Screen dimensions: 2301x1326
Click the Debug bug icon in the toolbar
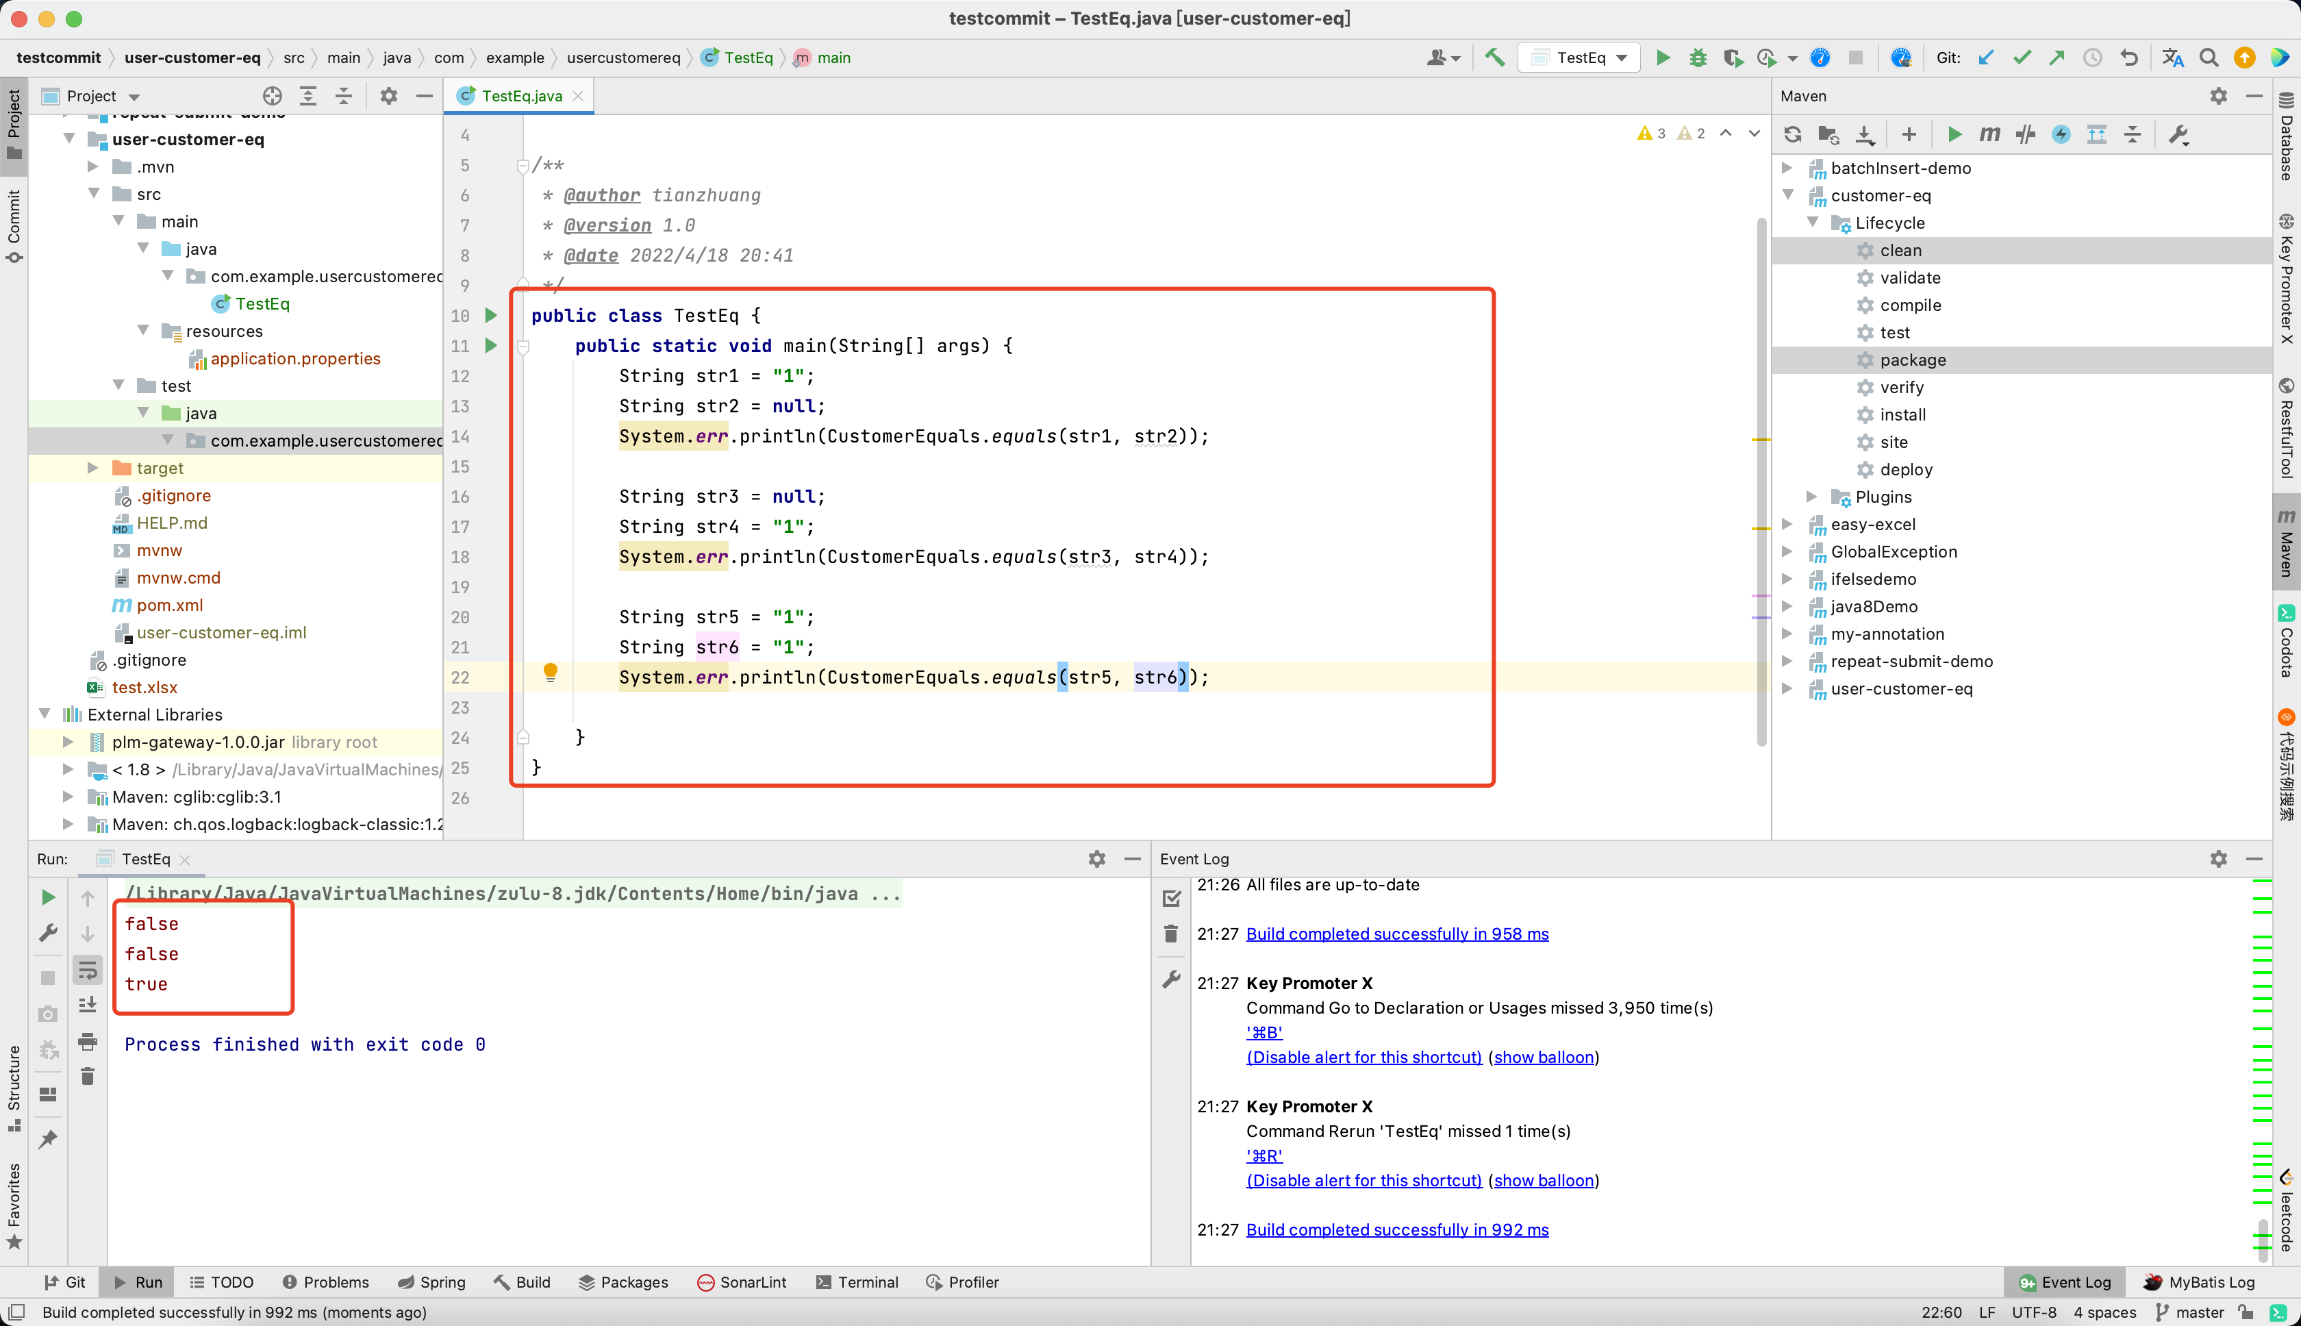tap(1697, 58)
